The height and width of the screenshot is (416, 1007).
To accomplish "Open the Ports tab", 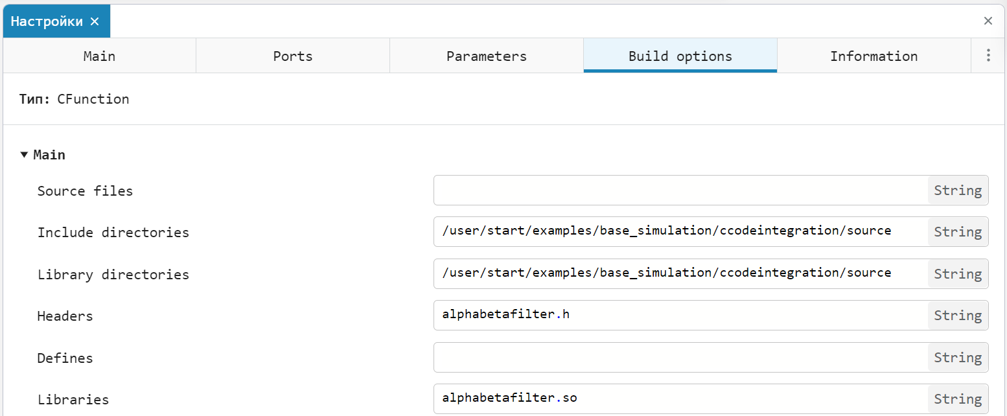I will [292, 56].
